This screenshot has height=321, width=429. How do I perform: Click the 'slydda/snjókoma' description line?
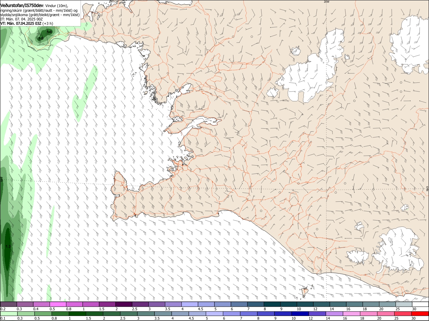[x=40, y=15]
